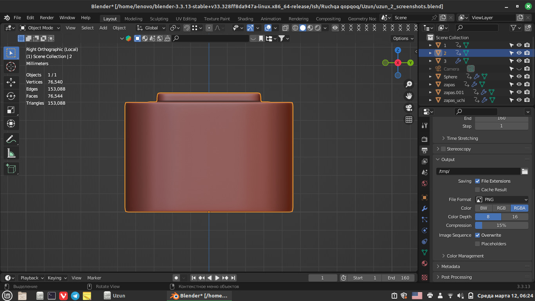Select the Transform tool

coord(11,123)
